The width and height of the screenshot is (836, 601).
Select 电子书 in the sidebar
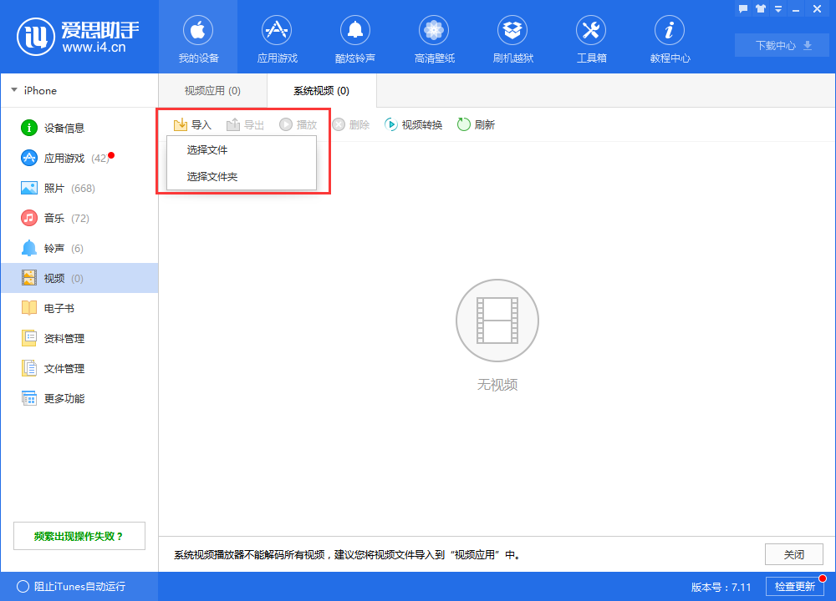point(79,308)
